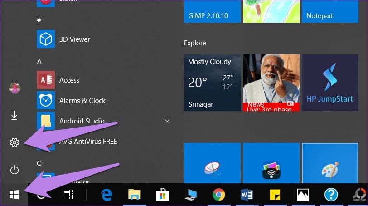Jump to the A letter group
368x206 pixels.
(39, 61)
